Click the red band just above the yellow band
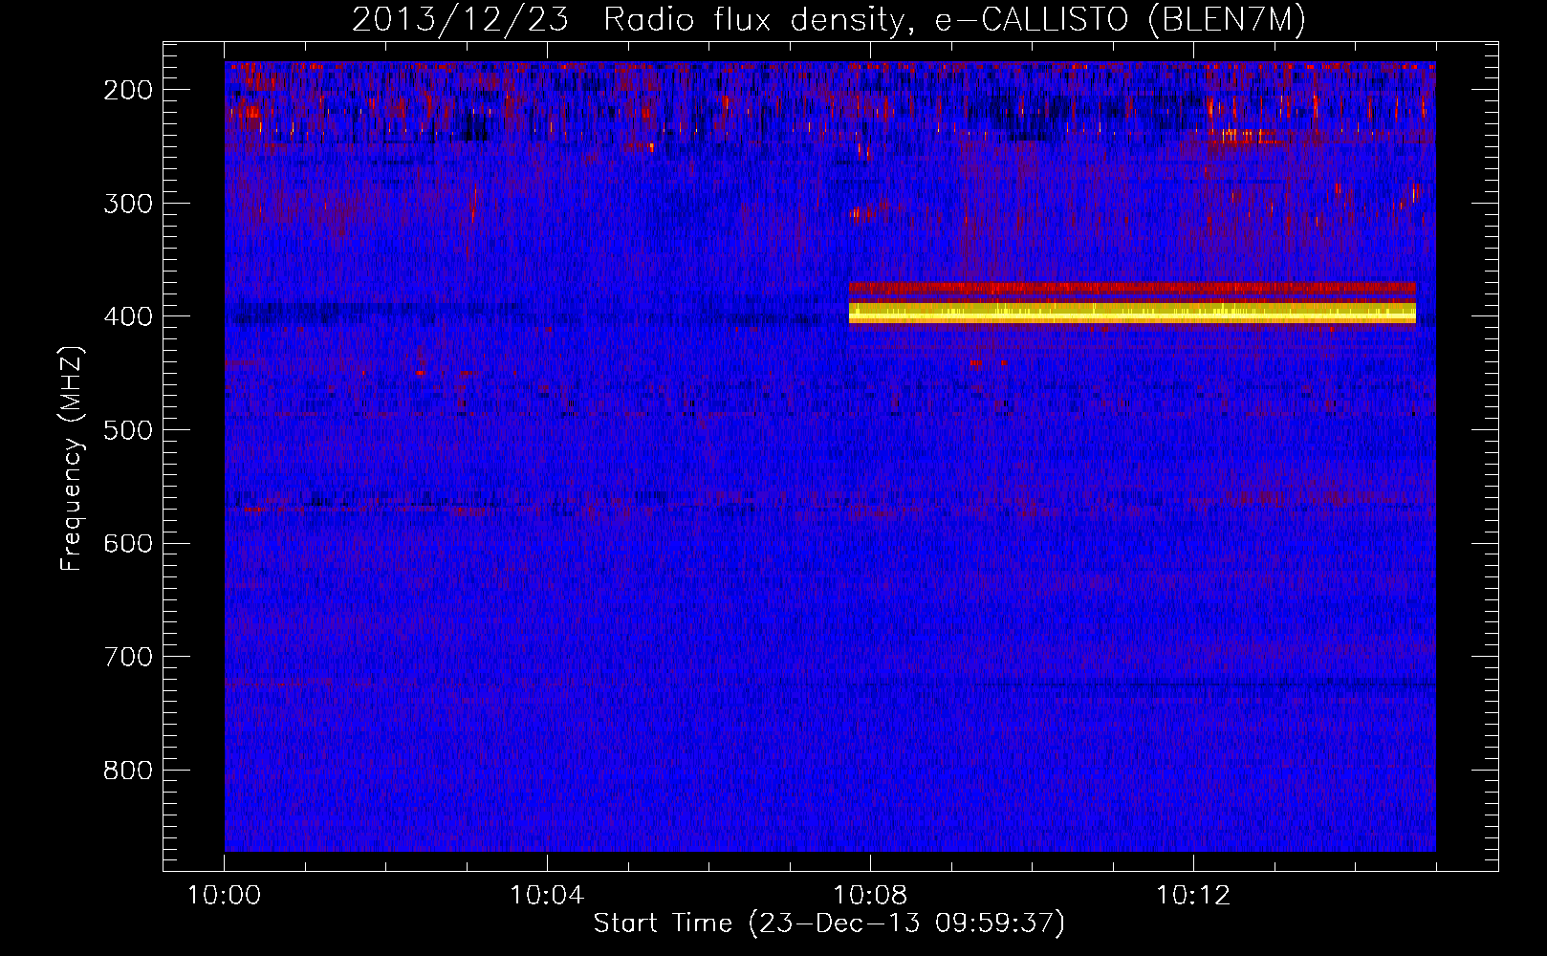 pyautogui.click(x=1132, y=287)
